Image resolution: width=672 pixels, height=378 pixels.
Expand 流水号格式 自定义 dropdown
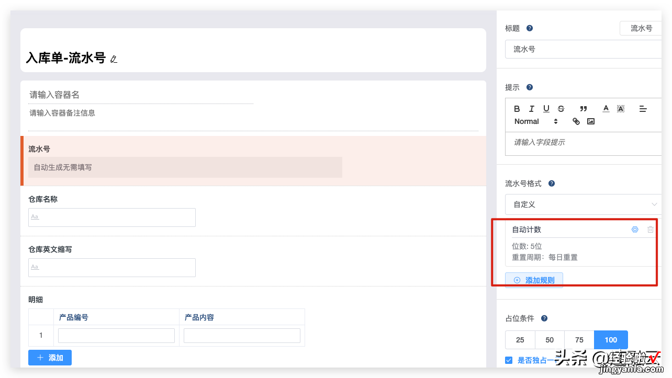click(x=583, y=204)
